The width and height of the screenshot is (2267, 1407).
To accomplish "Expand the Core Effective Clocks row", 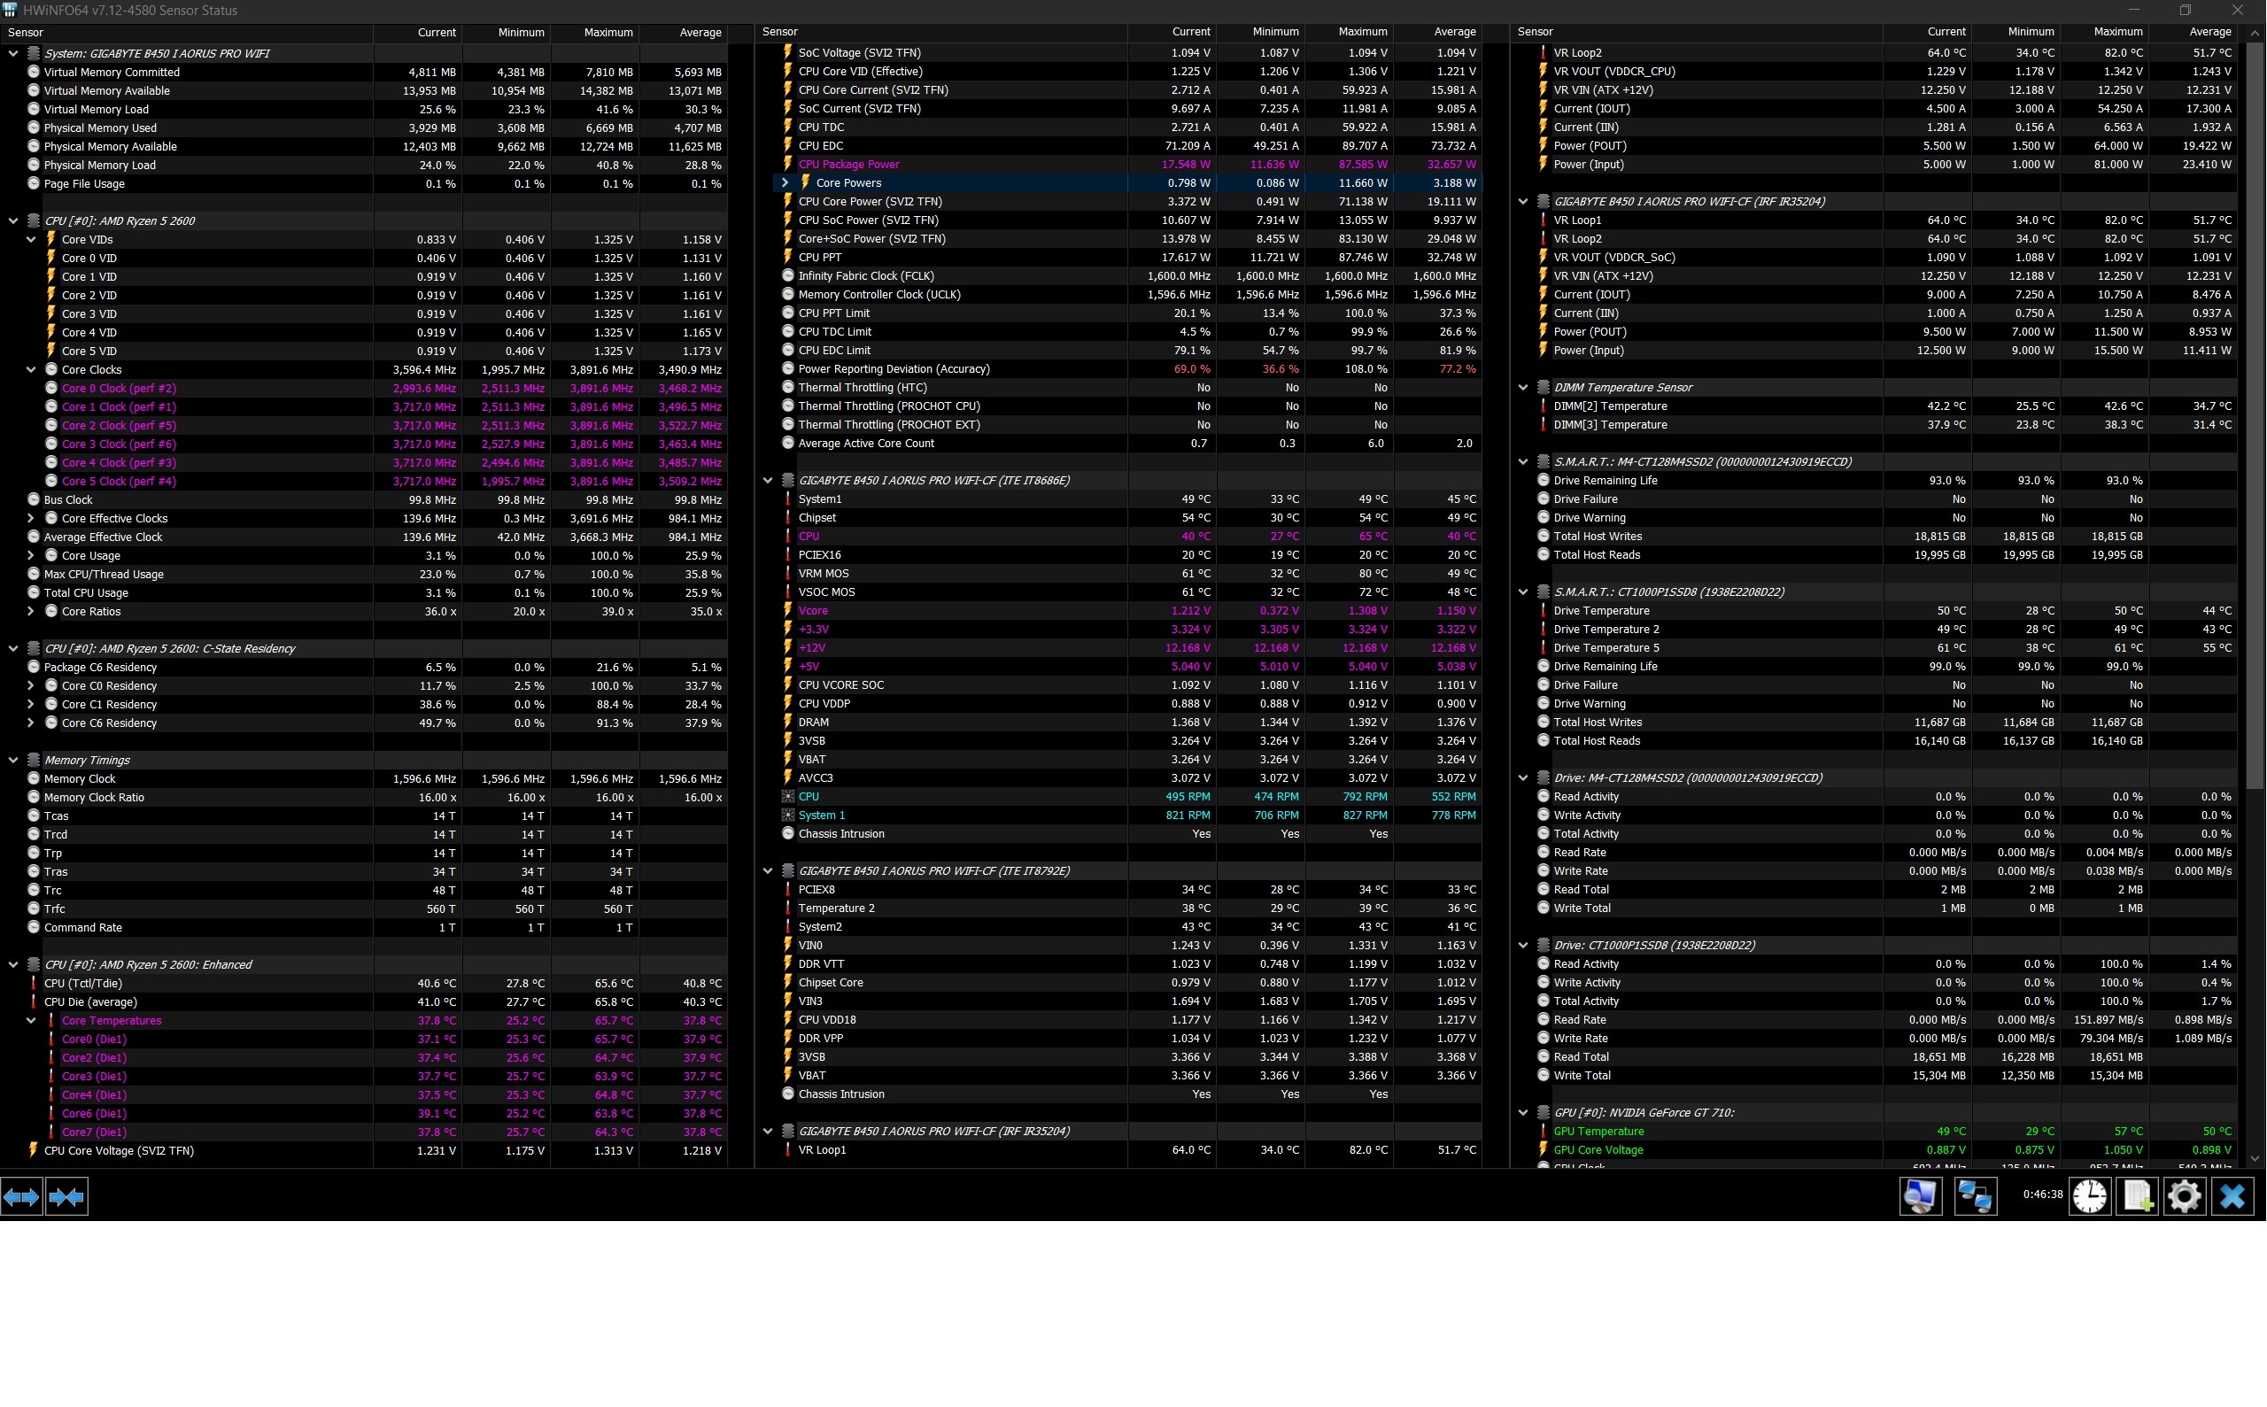I will [31, 519].
